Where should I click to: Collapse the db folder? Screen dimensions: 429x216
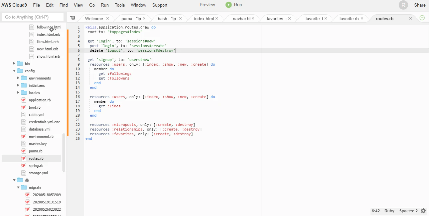pyautogui.click(x=14, y=180)
